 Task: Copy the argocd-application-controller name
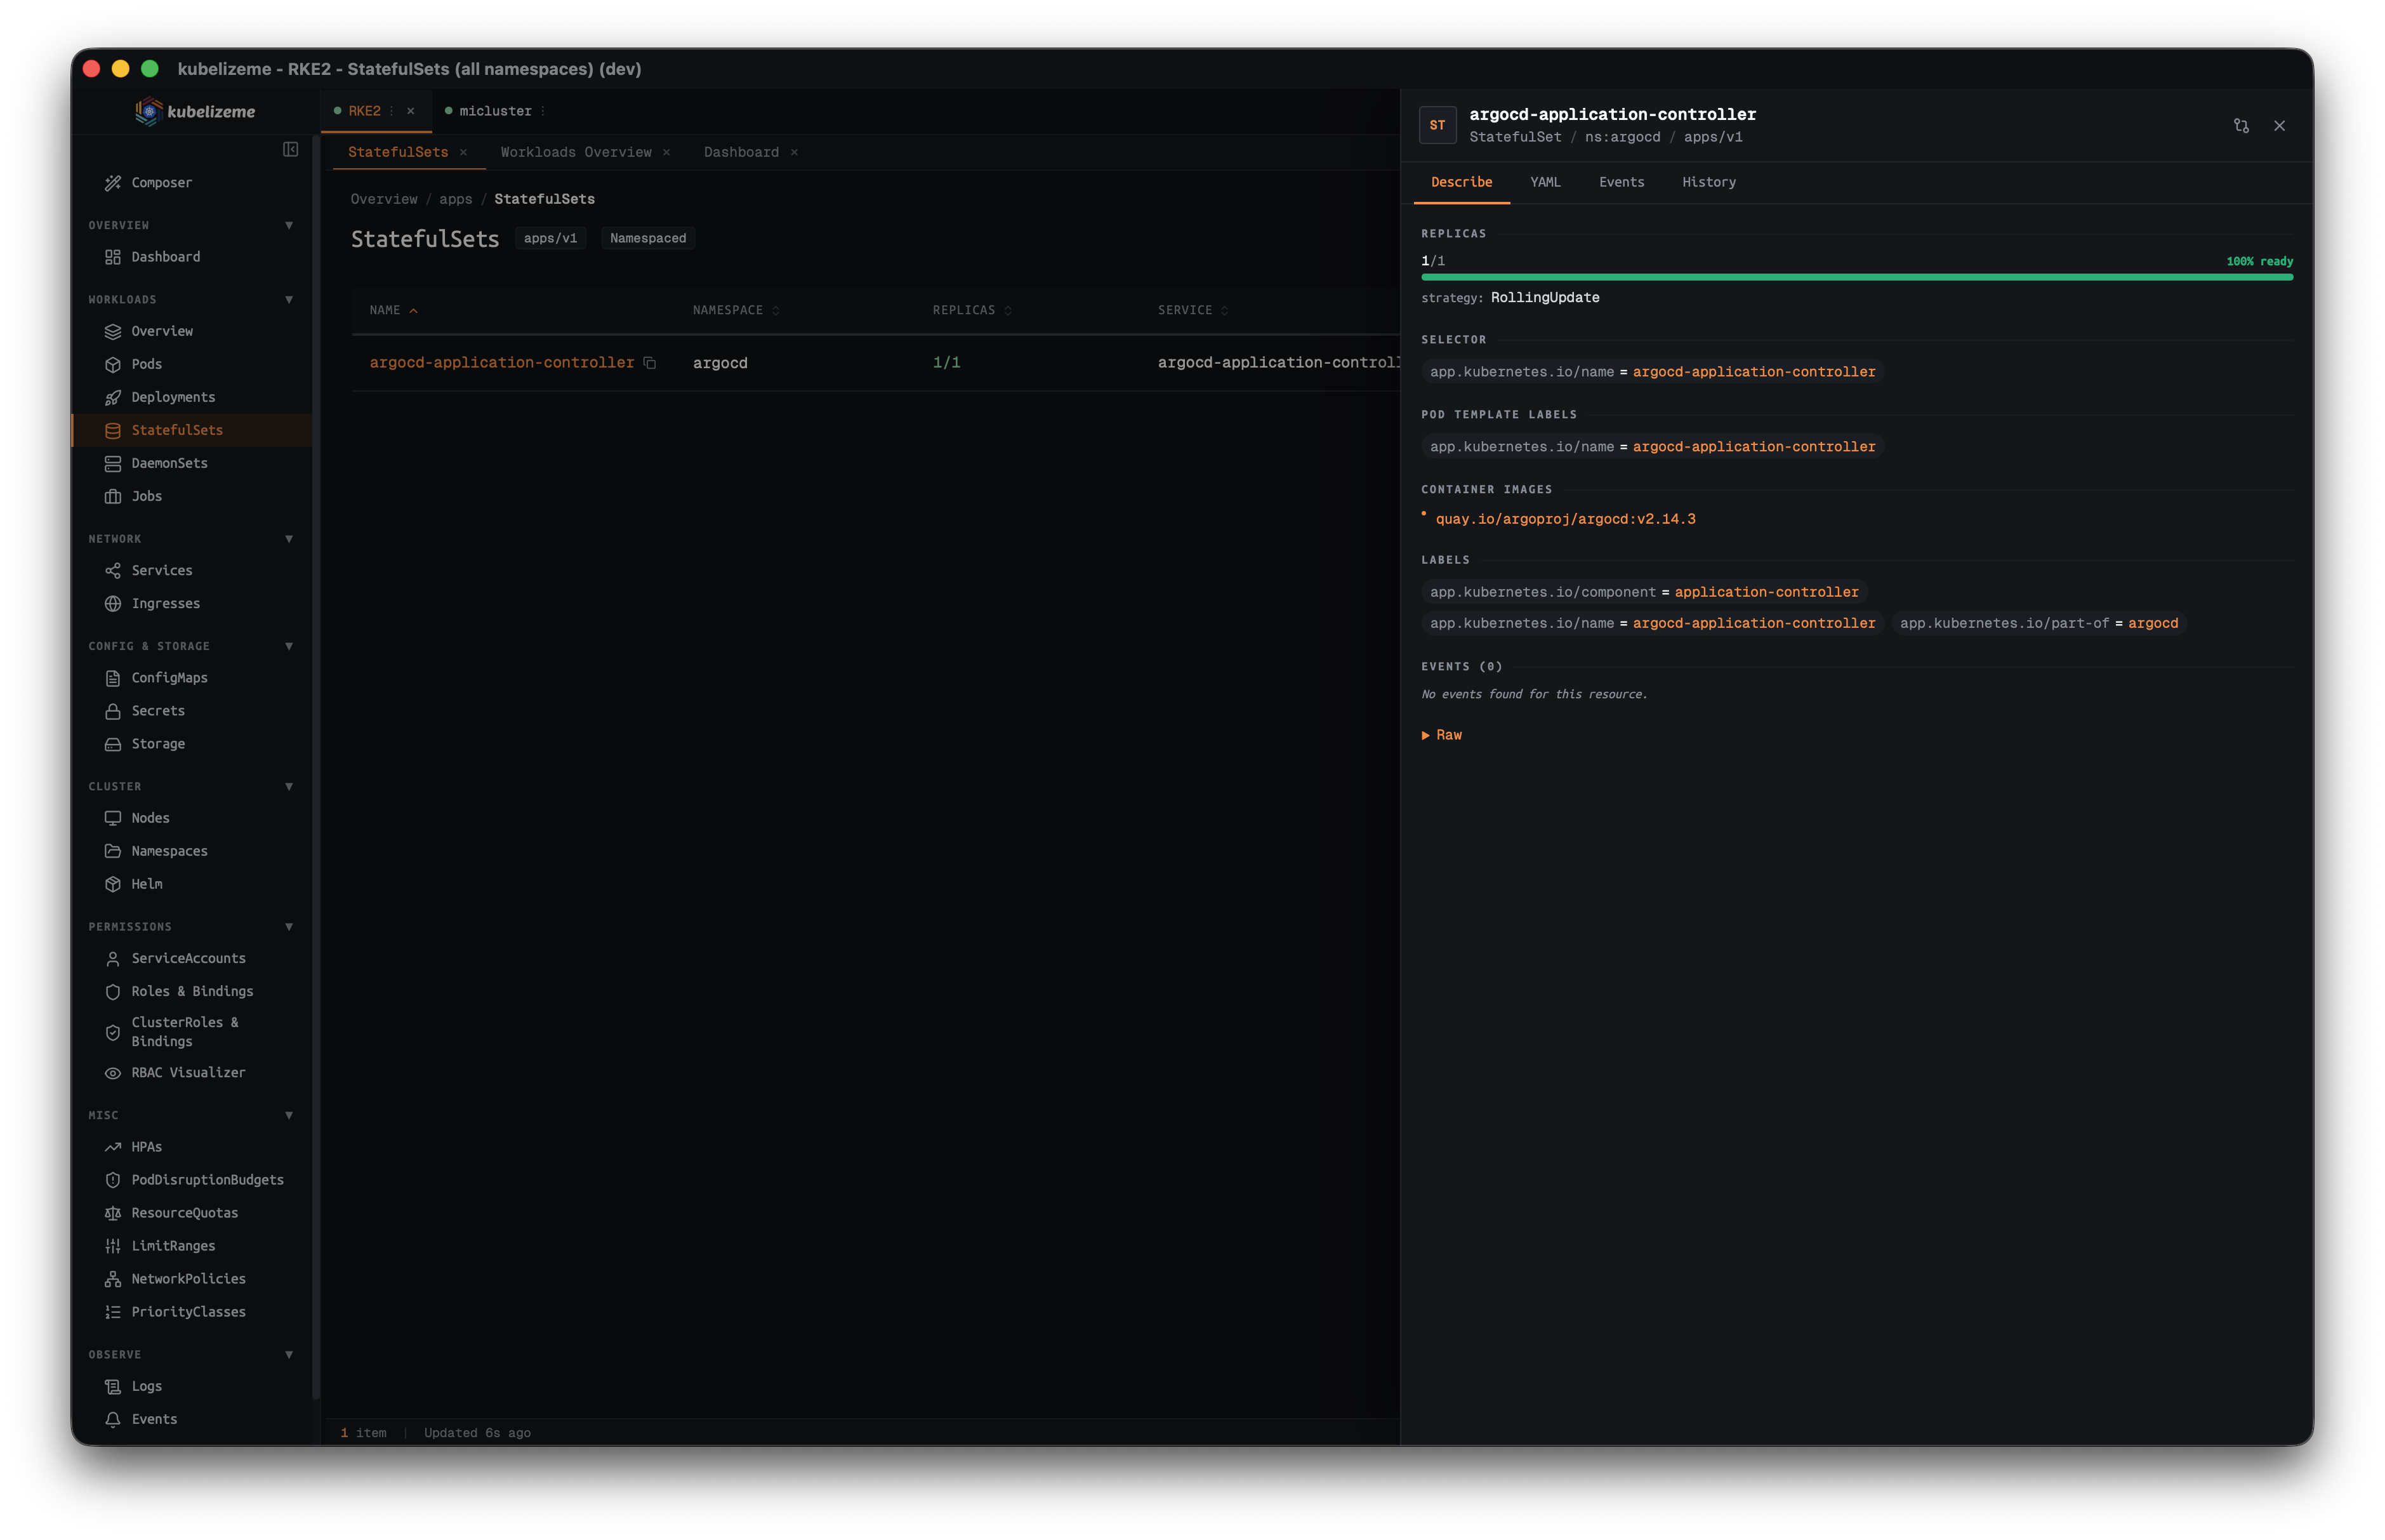[650, 363]
